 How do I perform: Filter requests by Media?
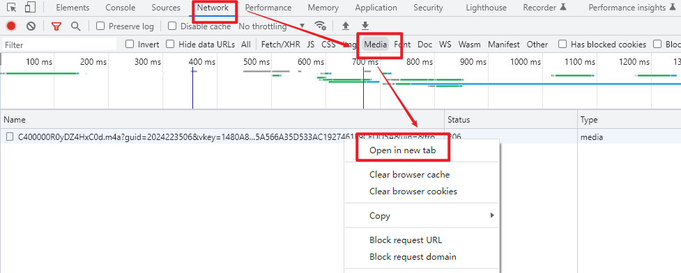pos(376,45)
